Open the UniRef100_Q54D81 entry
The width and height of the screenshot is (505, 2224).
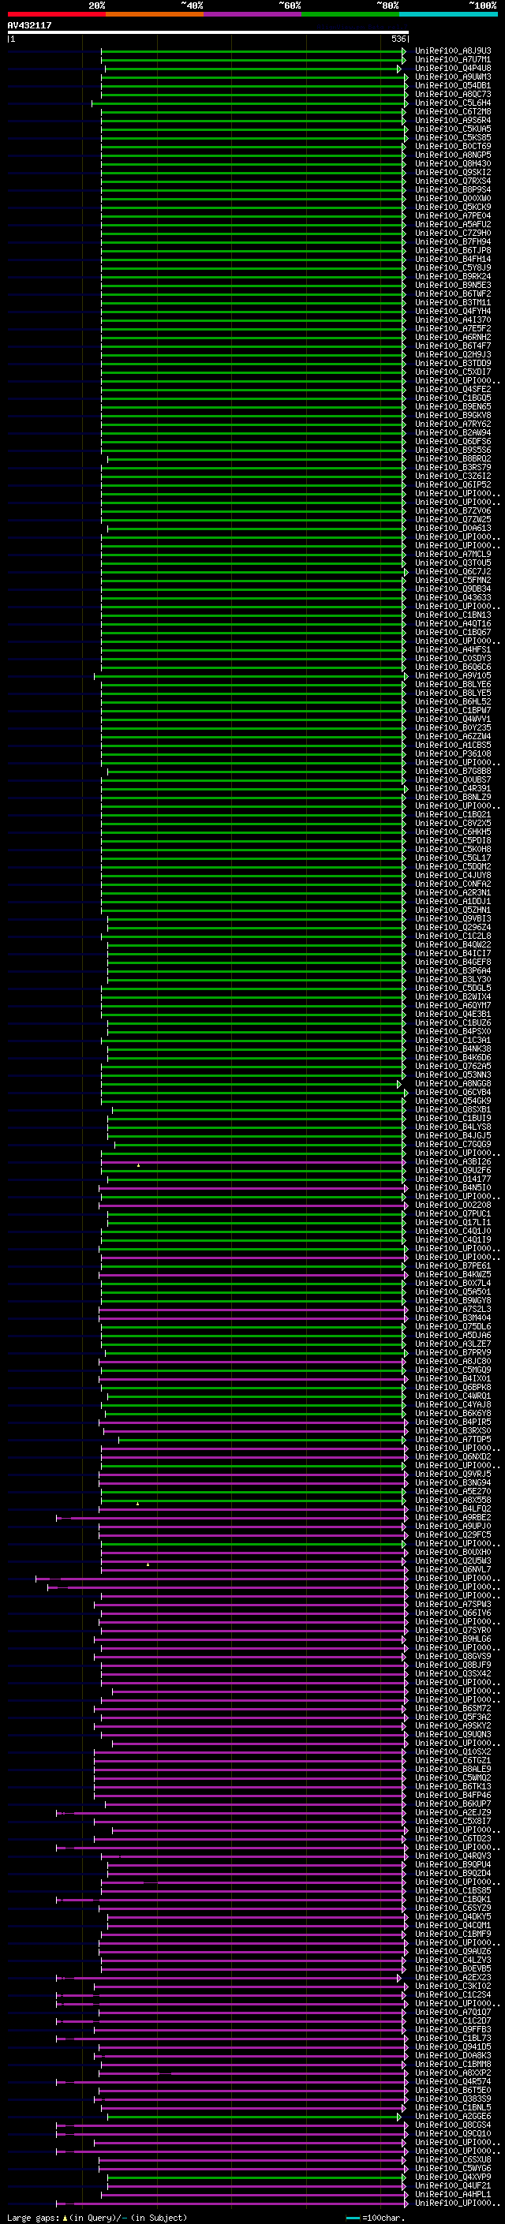pos(453,85)
